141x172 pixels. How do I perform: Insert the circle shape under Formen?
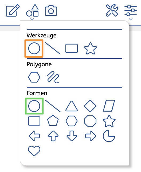34,106
